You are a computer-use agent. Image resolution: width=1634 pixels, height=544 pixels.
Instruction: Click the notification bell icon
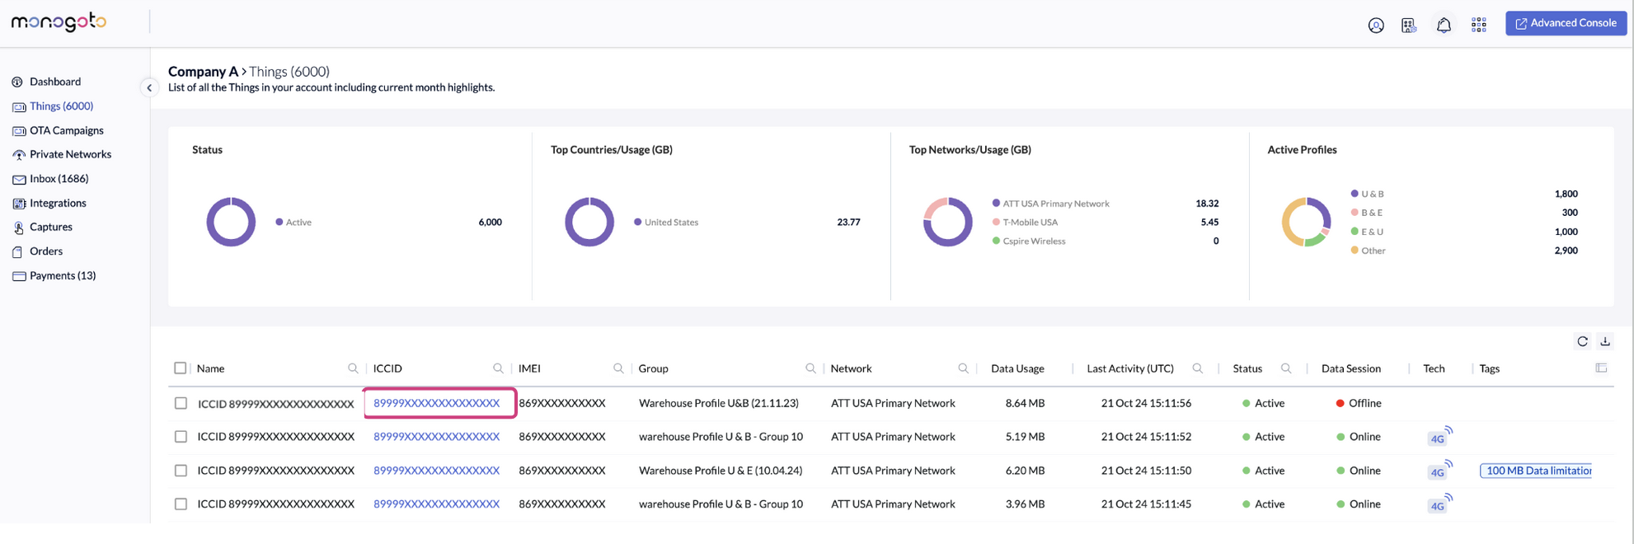click(x=1444, y=26)
